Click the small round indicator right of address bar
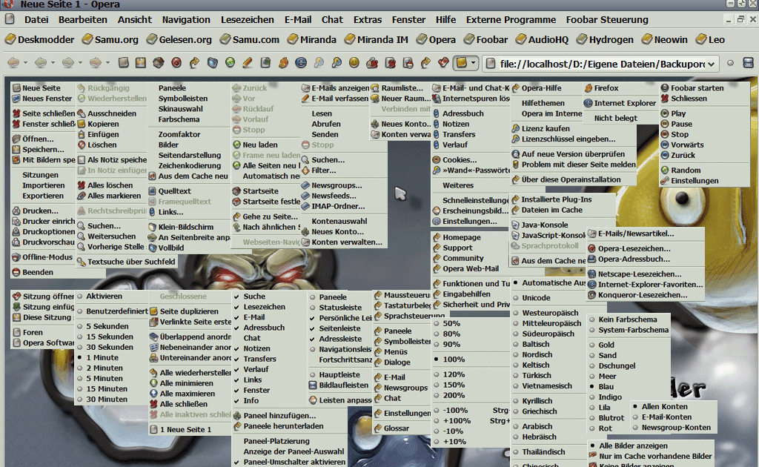Image resolution: width=759 pixels, height=467 pixels. click(730, 63)
